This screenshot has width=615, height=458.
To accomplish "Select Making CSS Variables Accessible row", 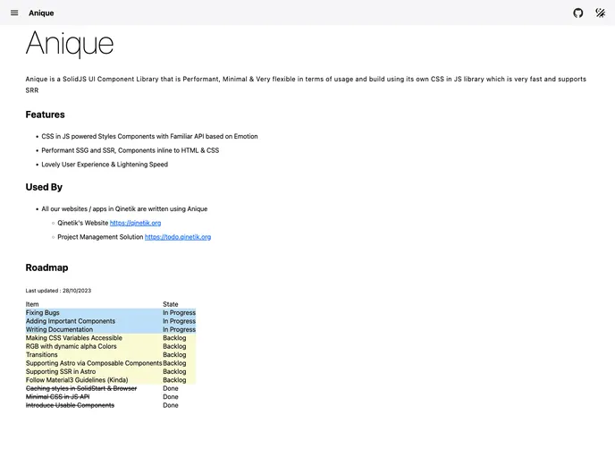I will click(74, 338).
